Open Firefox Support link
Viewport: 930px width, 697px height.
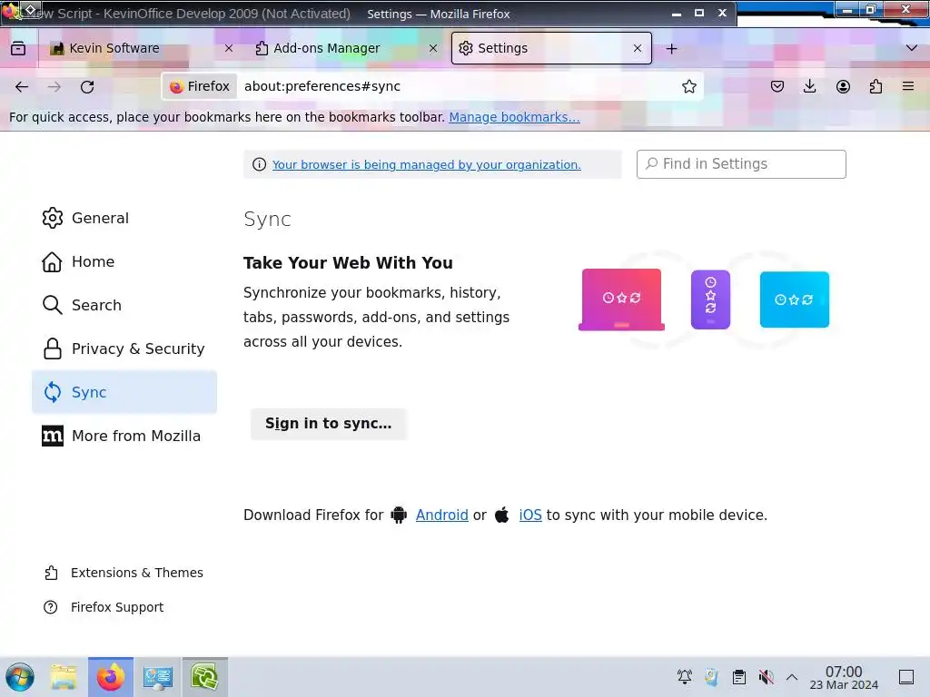coord(104,607)
